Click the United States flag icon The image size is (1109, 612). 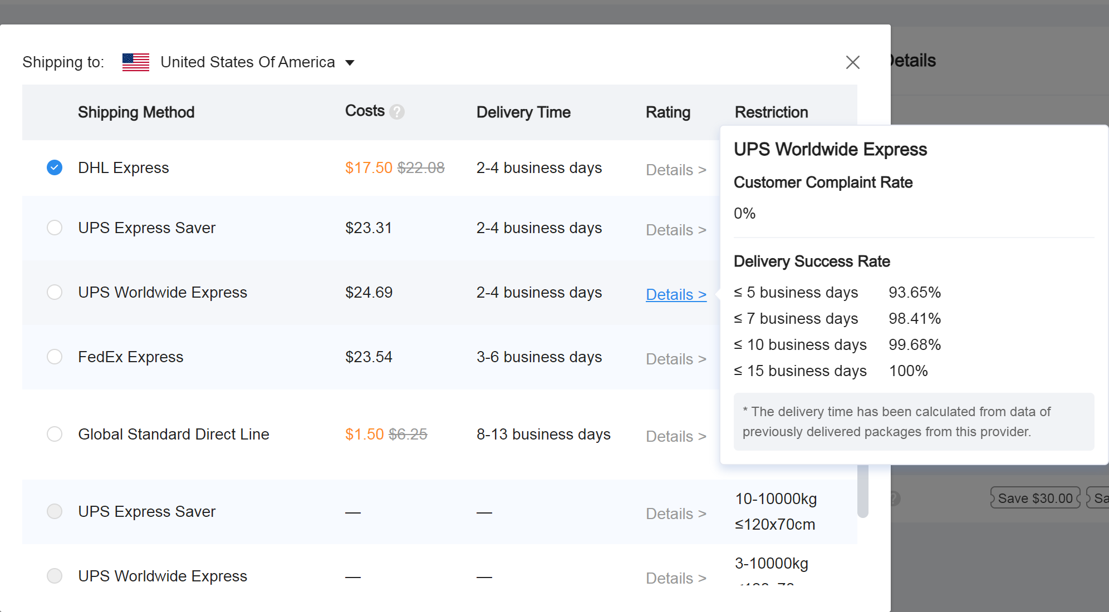(x=136, y=62)
